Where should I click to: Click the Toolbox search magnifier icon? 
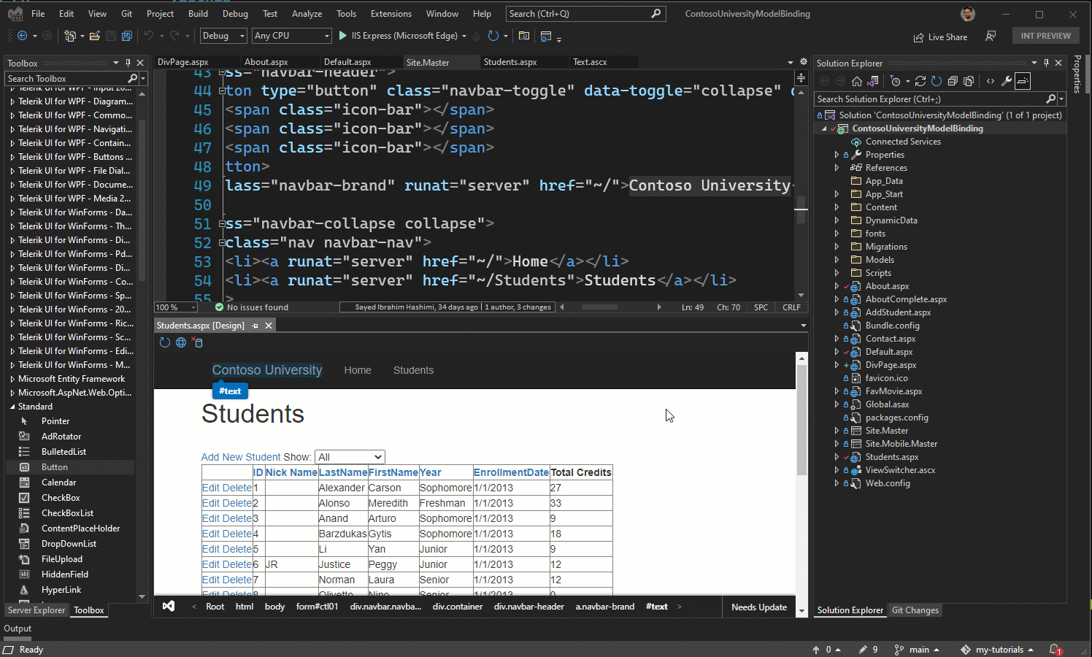[x=132, y=78]
